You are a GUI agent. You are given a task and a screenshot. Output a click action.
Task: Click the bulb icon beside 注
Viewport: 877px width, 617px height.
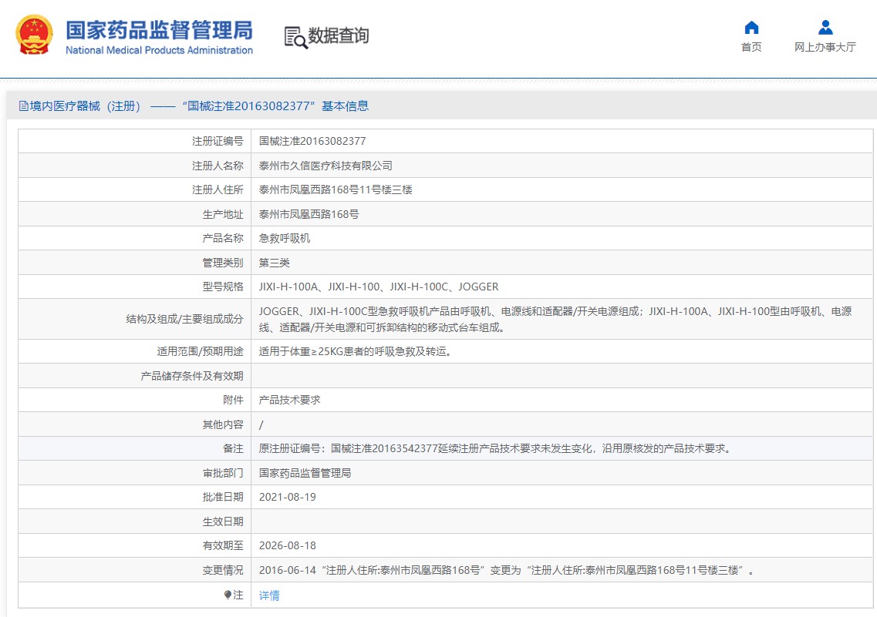(228, 595)
